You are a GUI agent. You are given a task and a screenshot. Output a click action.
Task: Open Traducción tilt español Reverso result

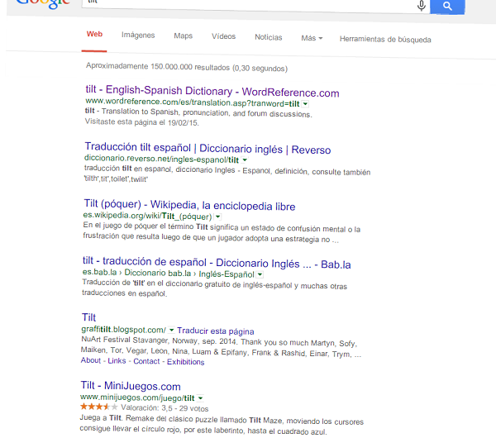click(207, 148)
